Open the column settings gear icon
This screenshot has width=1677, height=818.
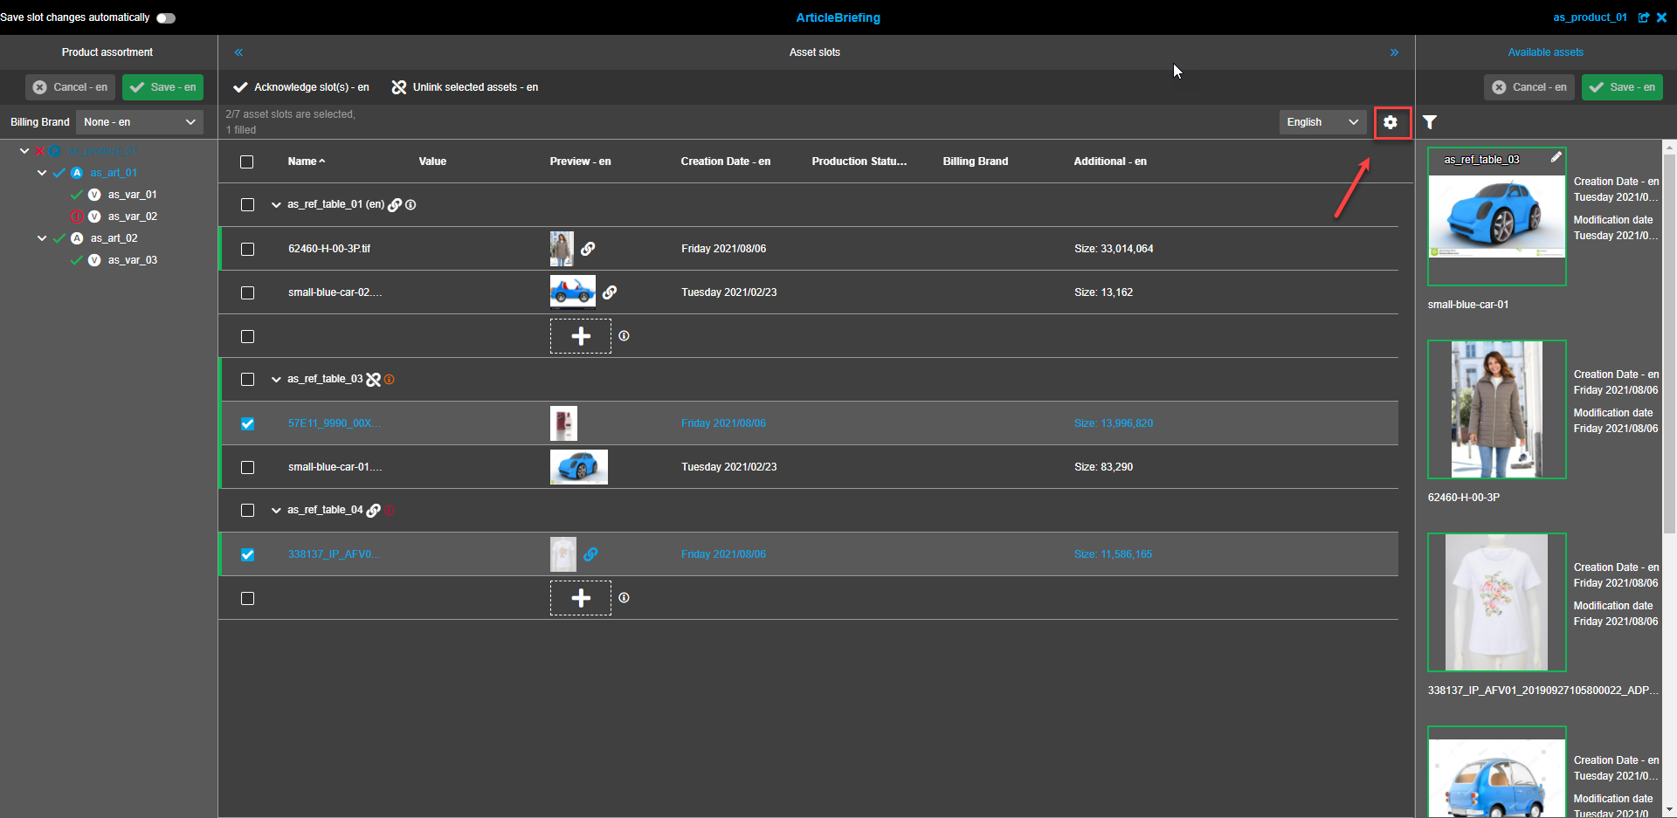1391,122
